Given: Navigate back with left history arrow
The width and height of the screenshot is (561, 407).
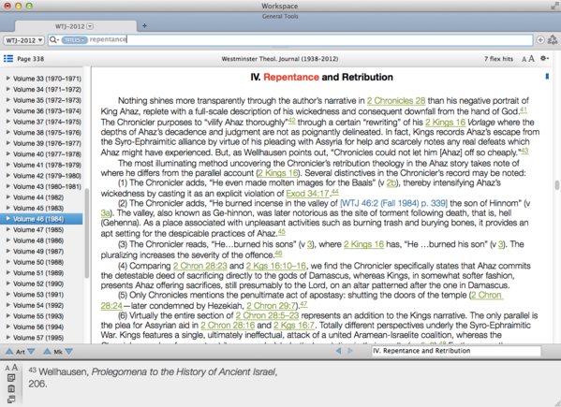Looking at the screenshot, I should pos(338,351).
